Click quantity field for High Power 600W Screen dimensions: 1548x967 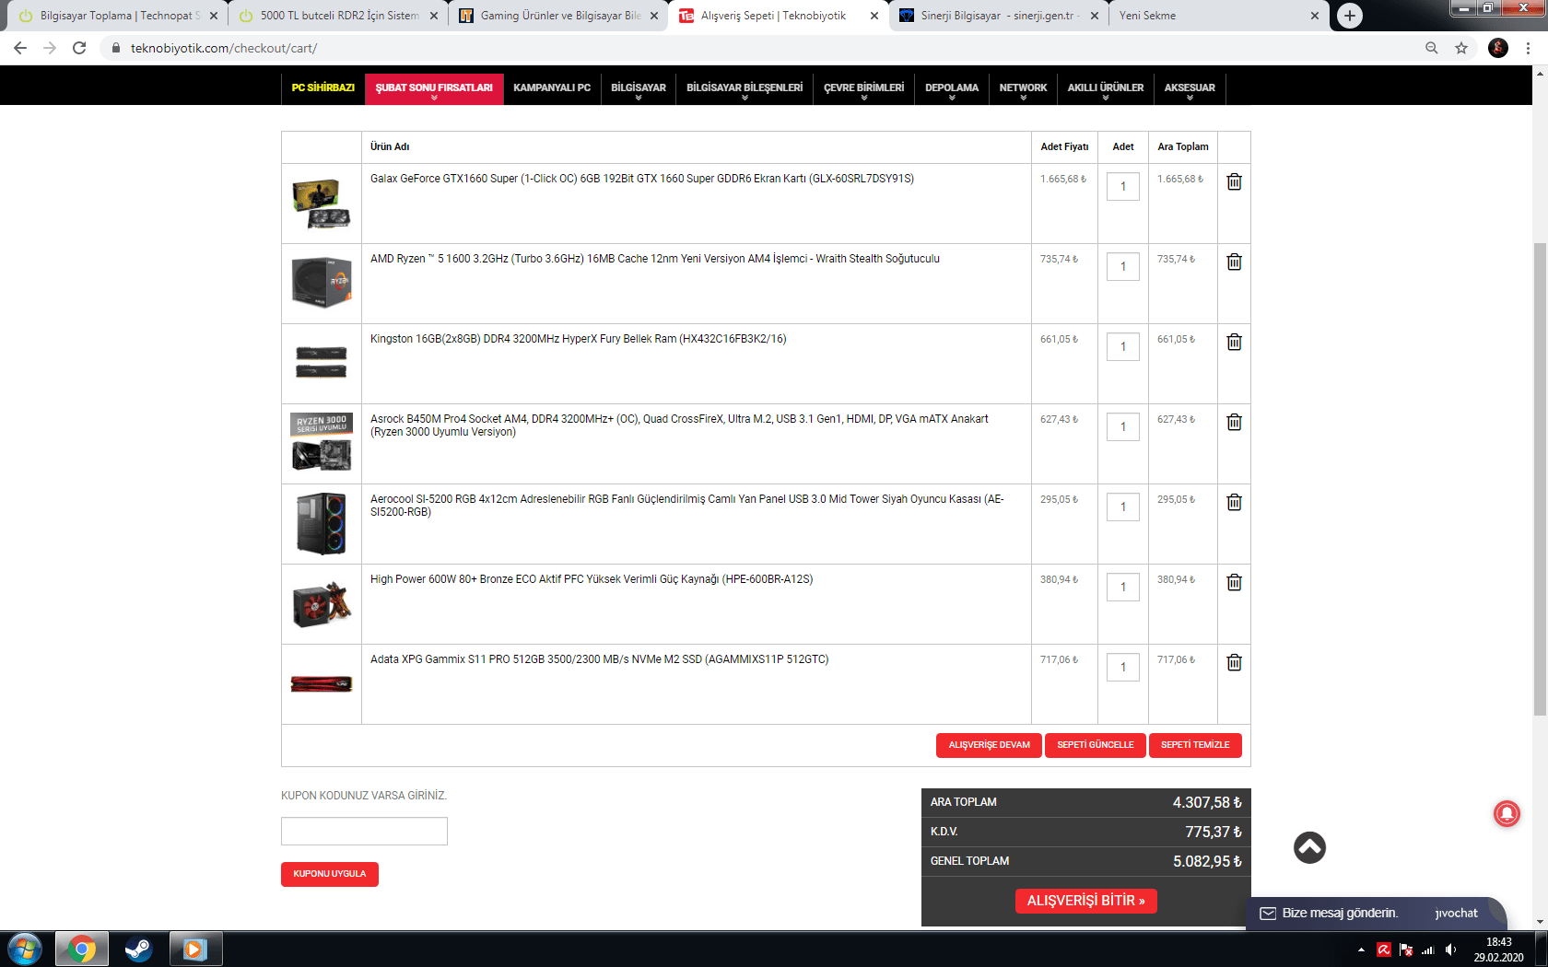coord(1123,587)
